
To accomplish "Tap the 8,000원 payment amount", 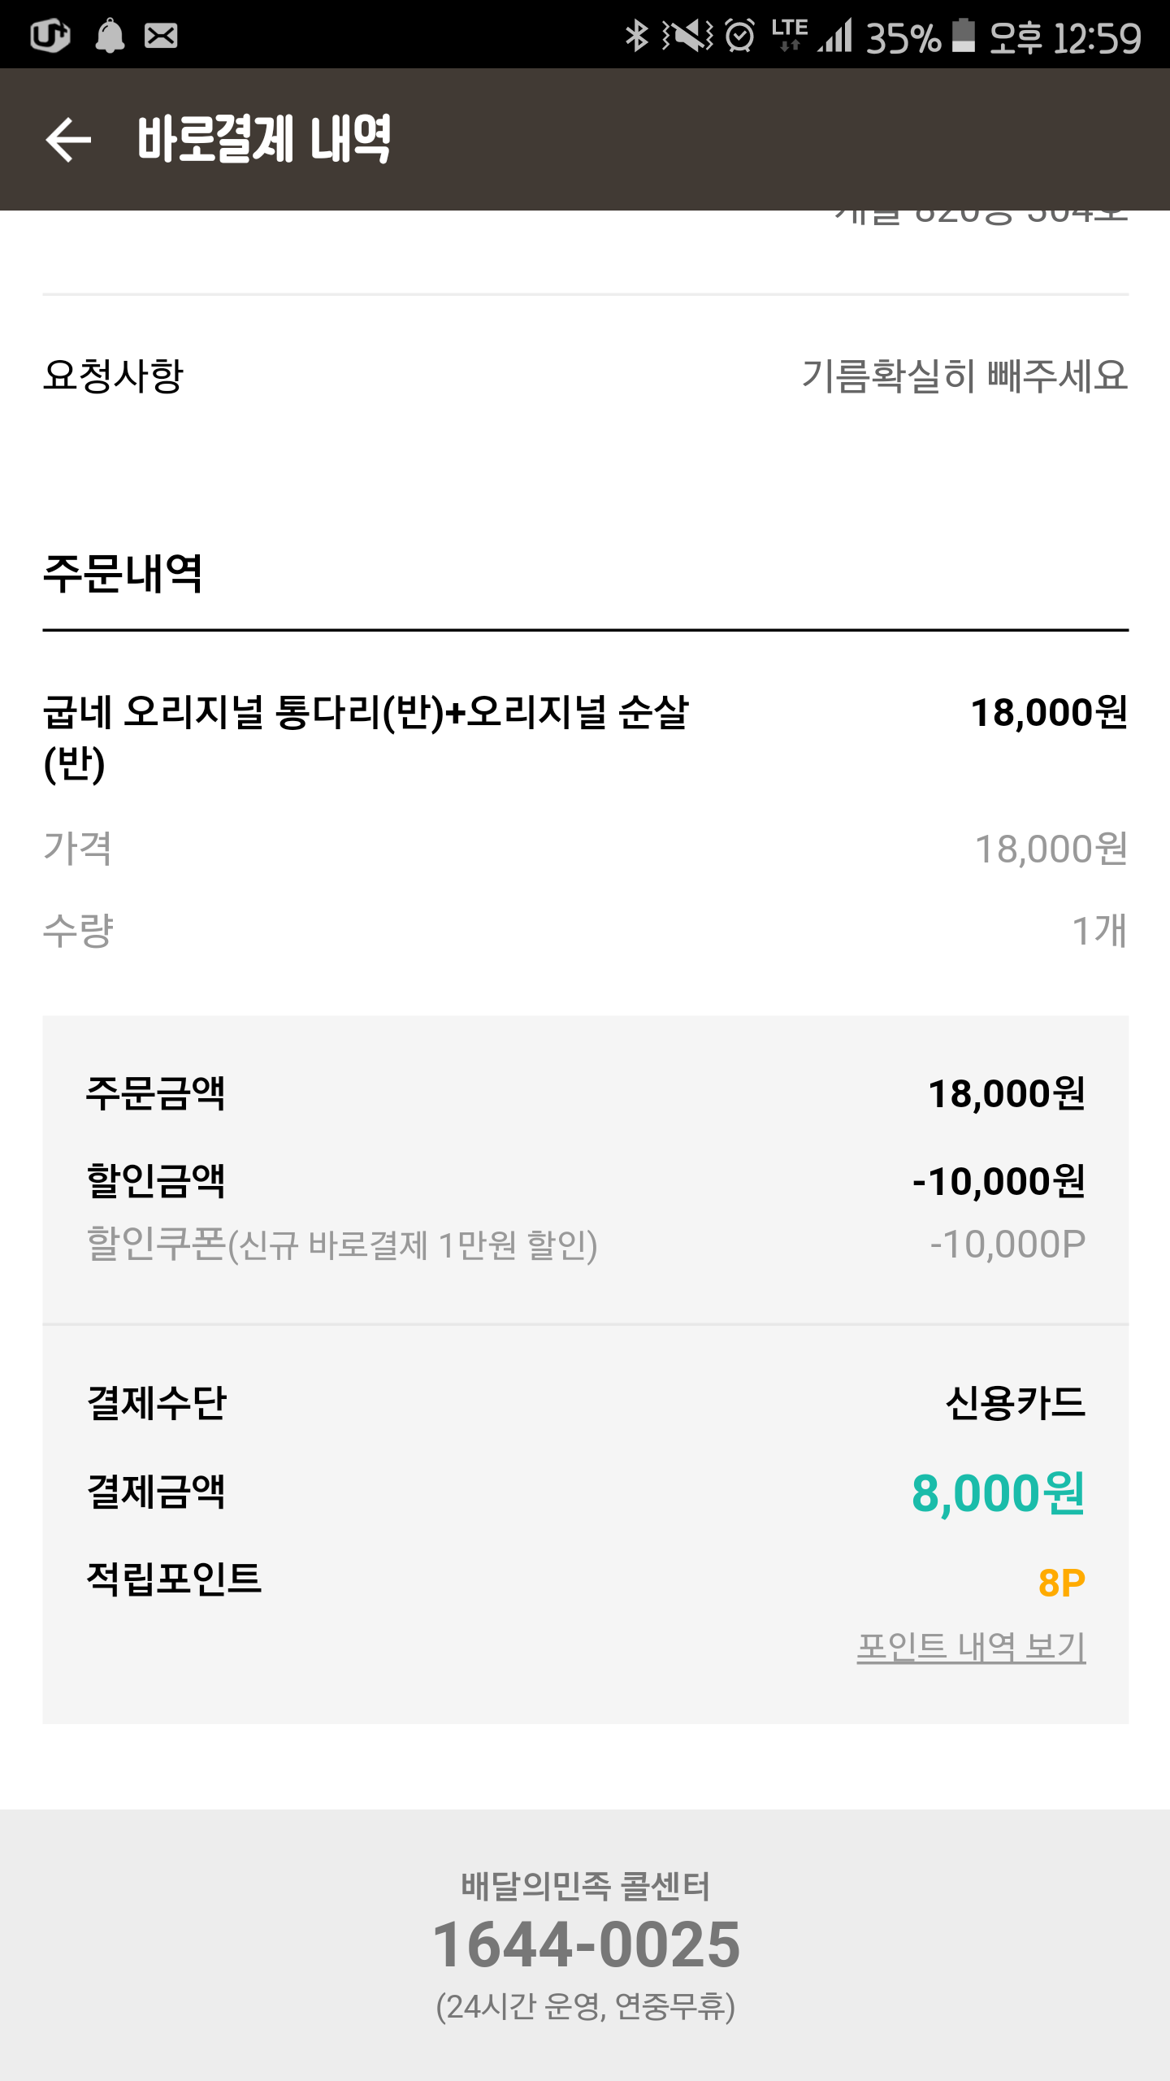I will 998,1493.
